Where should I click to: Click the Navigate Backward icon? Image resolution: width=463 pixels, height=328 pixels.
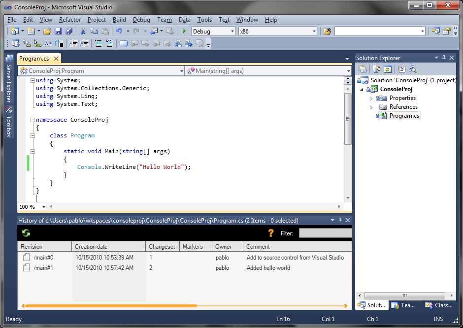[154, 32]
